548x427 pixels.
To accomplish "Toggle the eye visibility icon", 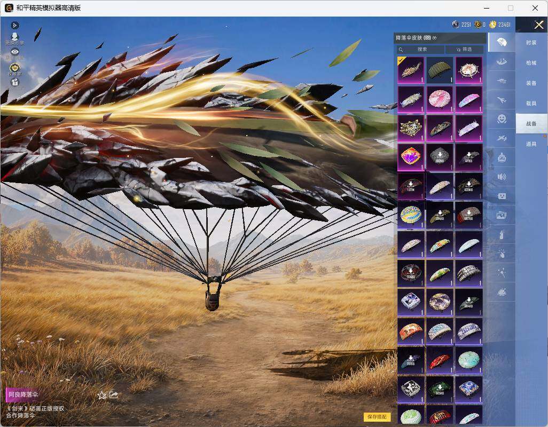I will [14, 52].
